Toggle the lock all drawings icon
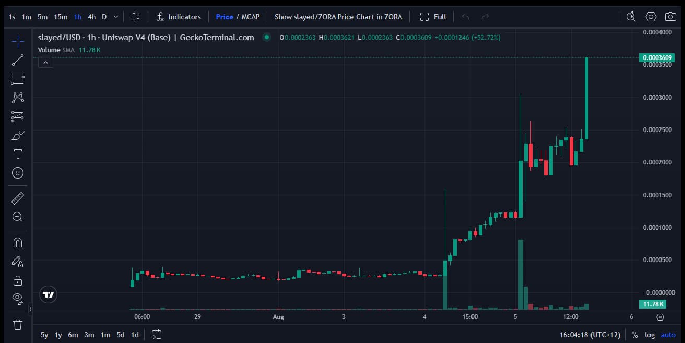This screenshot has height=343, width=685. pyautogui.click(x=18, y=280)
